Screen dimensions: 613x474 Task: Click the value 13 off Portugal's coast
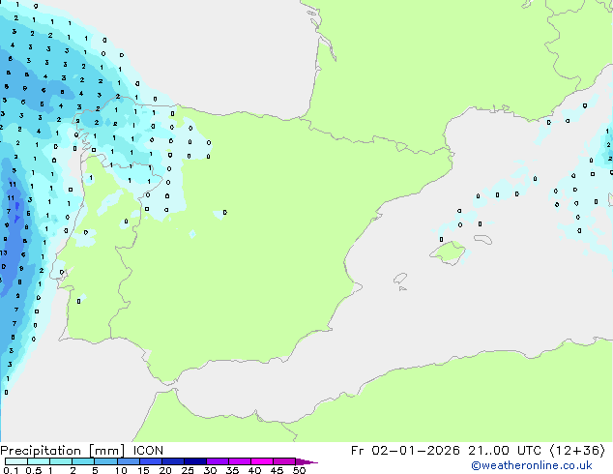[4, 253]
